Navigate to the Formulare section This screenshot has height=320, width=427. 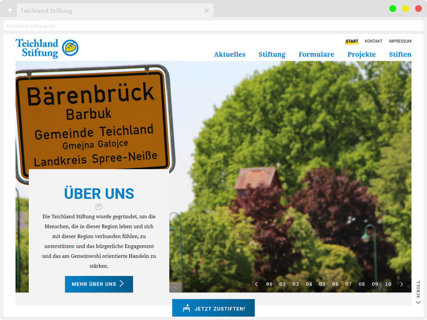[x=316, y=54]
